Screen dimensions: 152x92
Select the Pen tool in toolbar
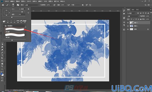click(x=2, y=53)
